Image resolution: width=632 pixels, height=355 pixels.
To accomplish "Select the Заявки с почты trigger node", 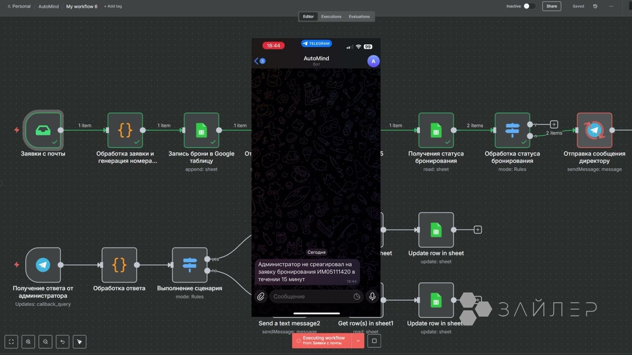I will [43, 130].
